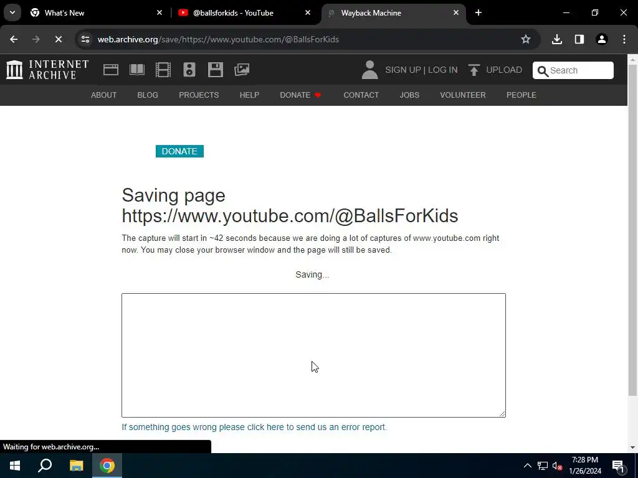Show hidden system tray icons
Screen dimensions: 638x478
click(x=527, y=466)
